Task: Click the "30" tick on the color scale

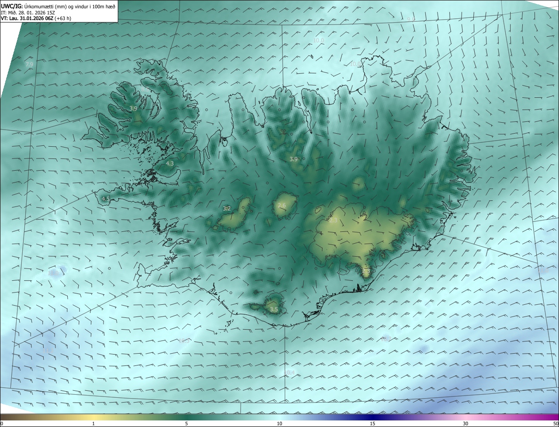Action: click(466, 424)
